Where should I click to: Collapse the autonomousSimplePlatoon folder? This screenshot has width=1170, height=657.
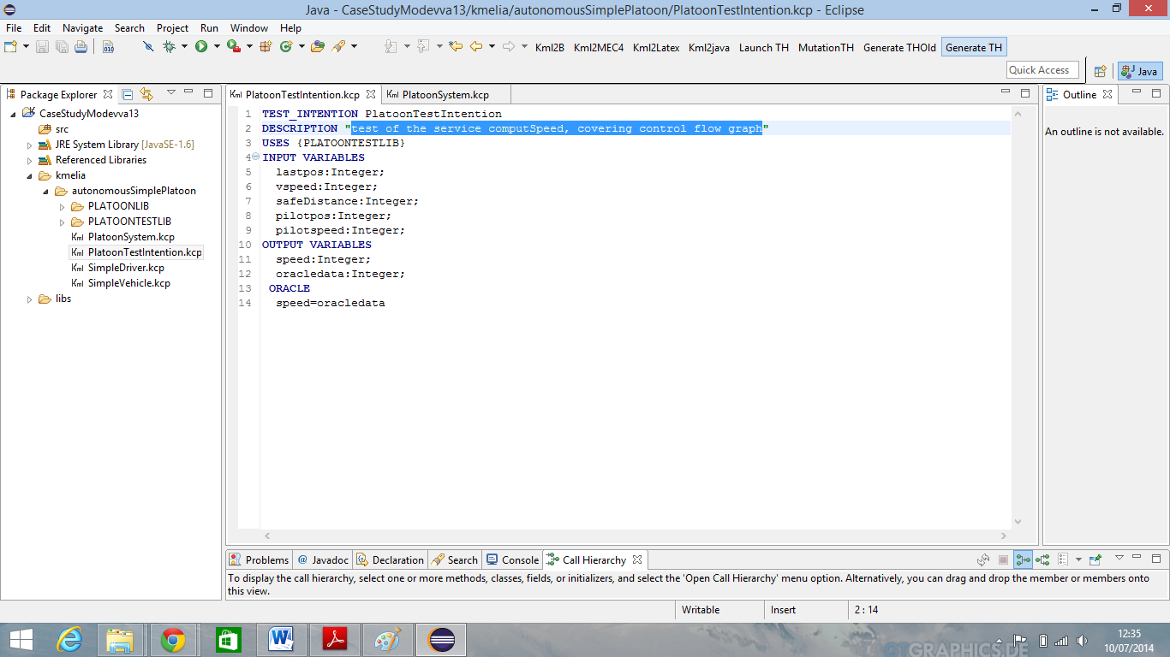click(45, 191)
